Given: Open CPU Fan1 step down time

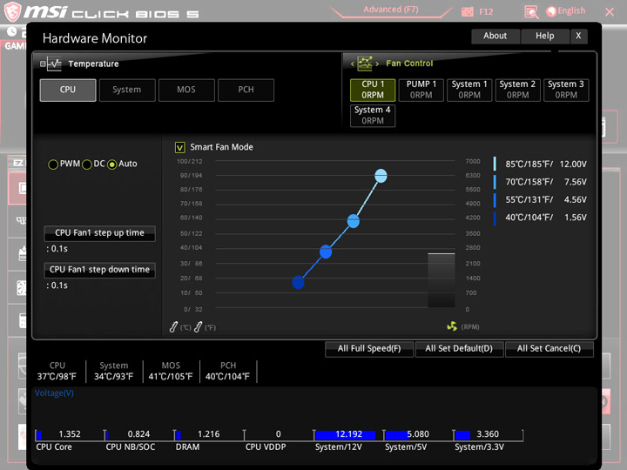Looking at the screenshot, I should pos(99,270).
